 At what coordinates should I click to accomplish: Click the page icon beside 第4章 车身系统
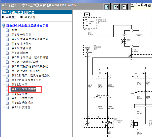click(7, 48)
